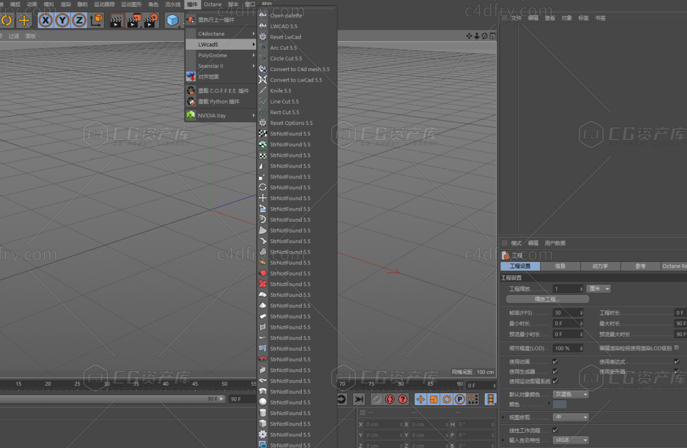Click the 颜色 swatch

point(559,404)
